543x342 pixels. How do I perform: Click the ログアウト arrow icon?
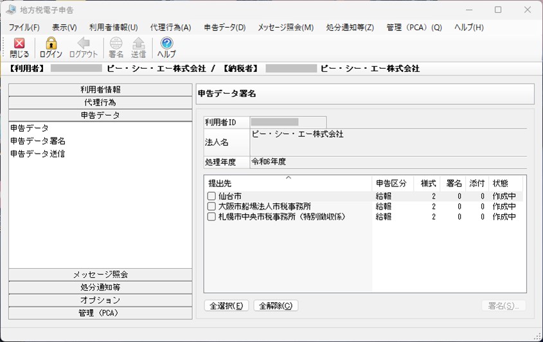click(x=84, y=43)
